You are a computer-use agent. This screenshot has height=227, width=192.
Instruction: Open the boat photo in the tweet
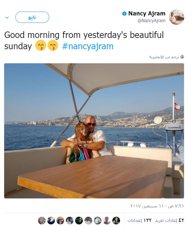point(94,131)
